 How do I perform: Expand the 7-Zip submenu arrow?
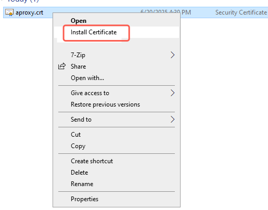pyautogui.click(x=172, y=55)
